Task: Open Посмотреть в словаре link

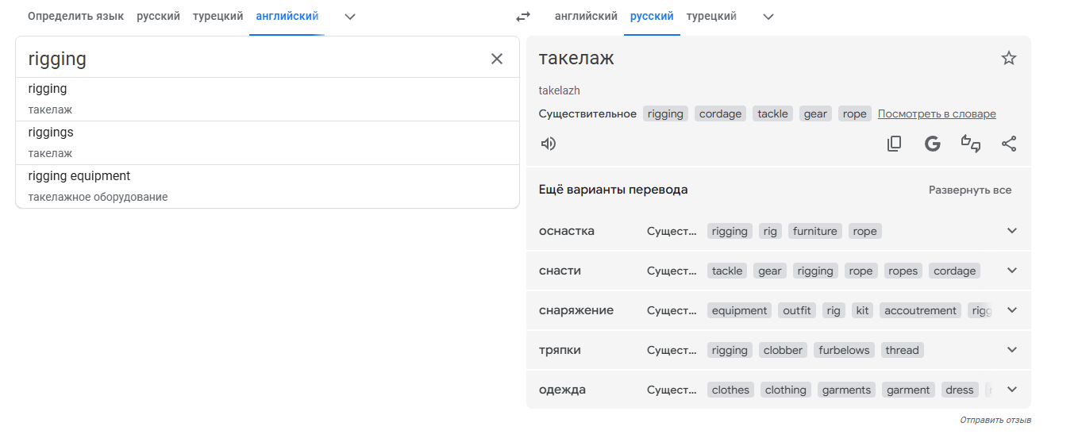Action: 937,114
